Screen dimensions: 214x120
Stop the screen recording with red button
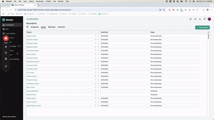6,38
